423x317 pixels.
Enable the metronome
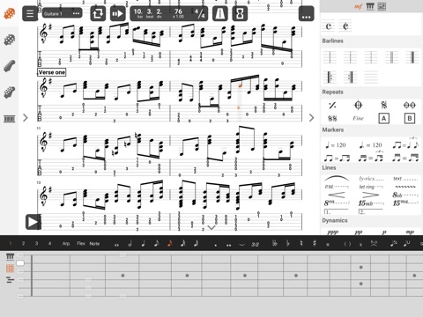pos(219,13)
